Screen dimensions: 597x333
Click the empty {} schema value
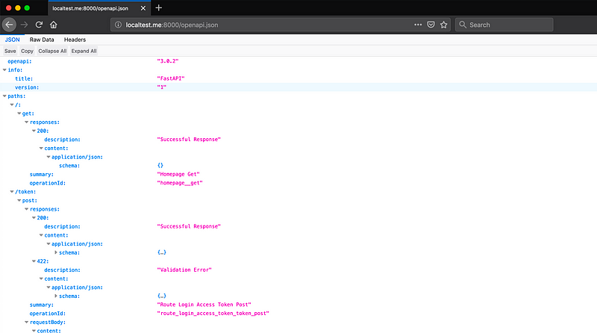(160, 165)
